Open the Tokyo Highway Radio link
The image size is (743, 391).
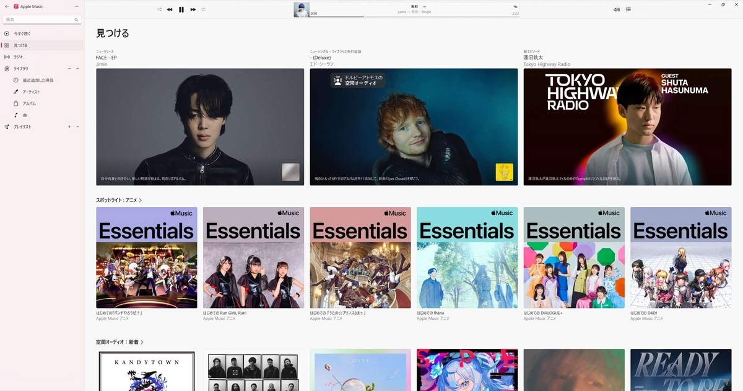point(547,64)
